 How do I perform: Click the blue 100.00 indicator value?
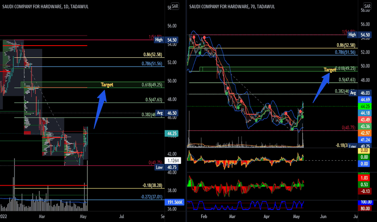[x=365, y=202]
